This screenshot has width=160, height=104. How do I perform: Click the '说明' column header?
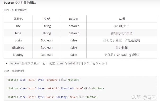pyautogui.click(x=122, y=19)
